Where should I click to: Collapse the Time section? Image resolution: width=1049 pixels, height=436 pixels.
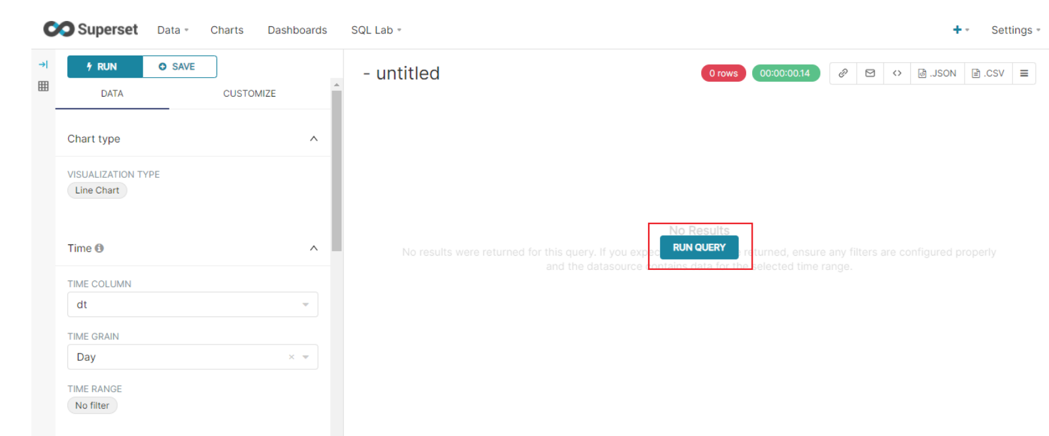314,248
